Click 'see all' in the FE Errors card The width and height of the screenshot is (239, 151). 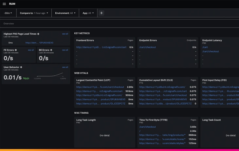coord(31,50)
